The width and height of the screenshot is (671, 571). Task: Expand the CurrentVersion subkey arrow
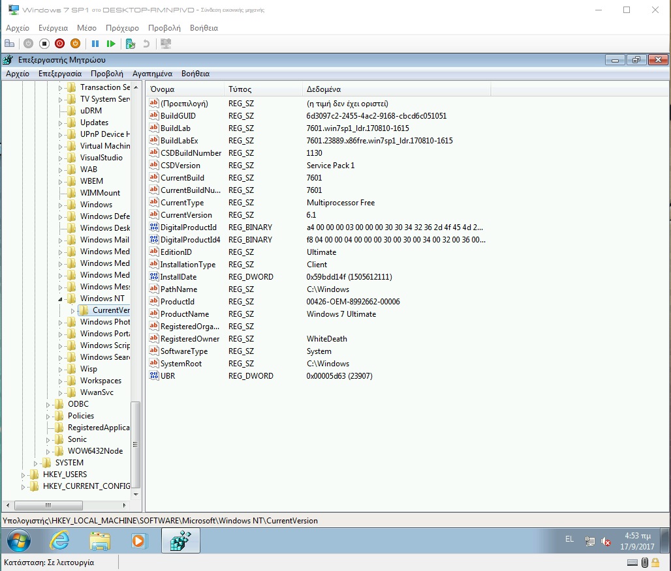73,310
